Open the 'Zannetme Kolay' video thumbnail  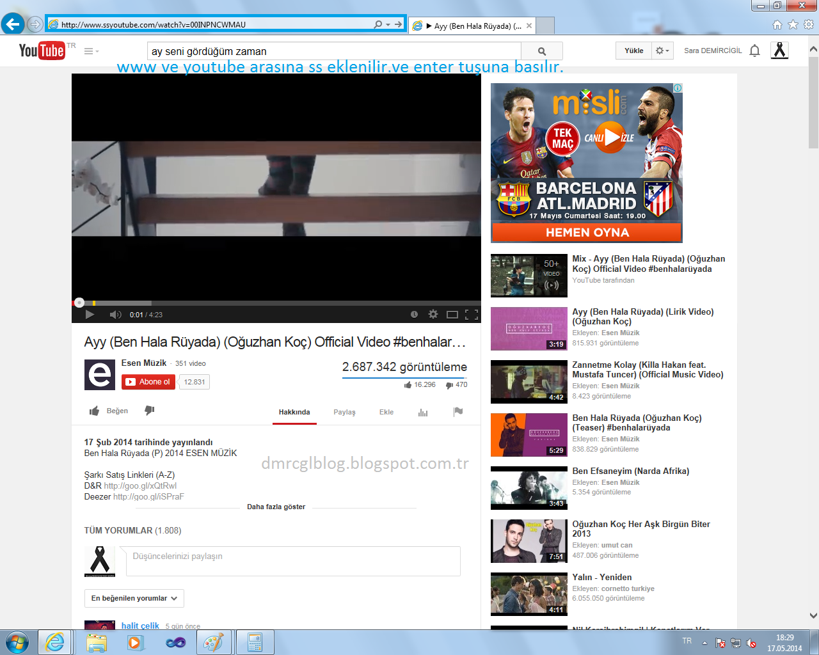click(x=529, y=382)
